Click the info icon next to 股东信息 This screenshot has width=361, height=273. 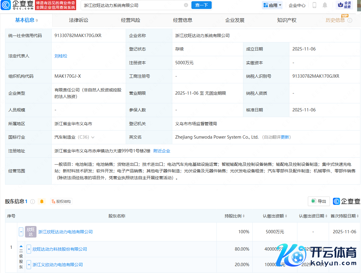point(33,202)
